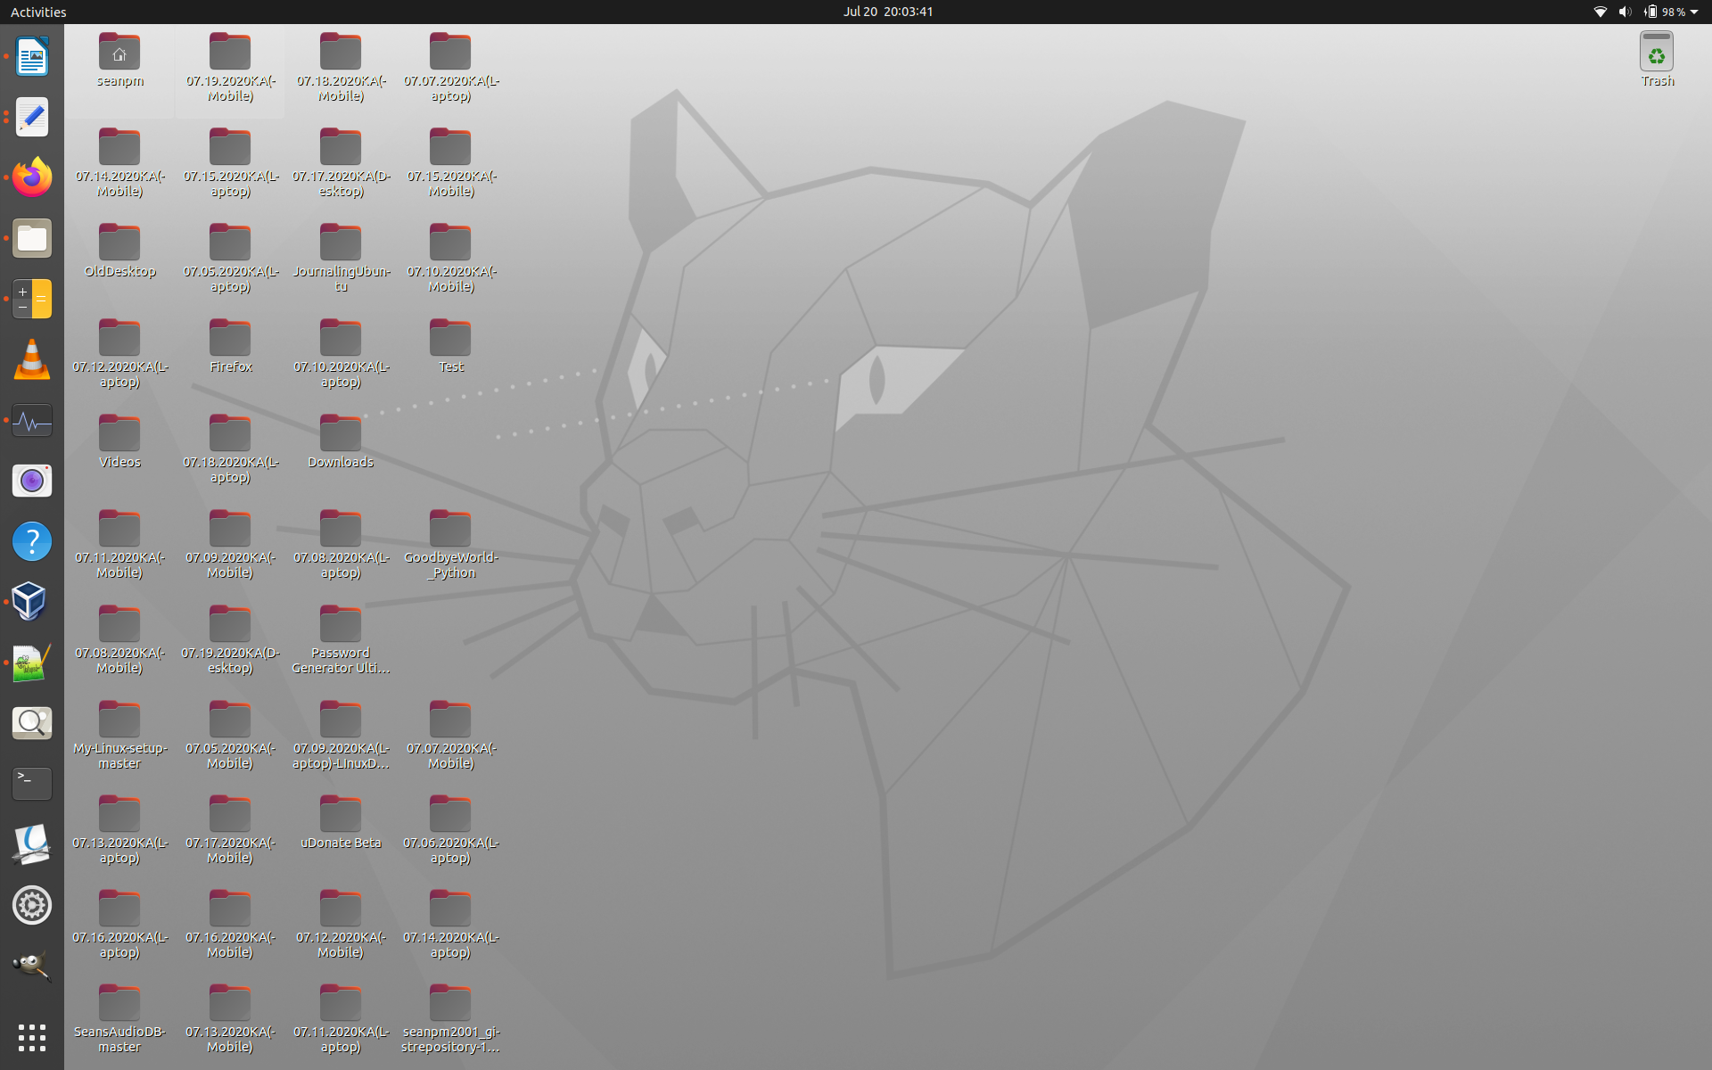Viewport: 1712px width, 1070px height.
Task: Select folder 07.15.2020KA(-Mobile)
Action: (x=450, y=162)
